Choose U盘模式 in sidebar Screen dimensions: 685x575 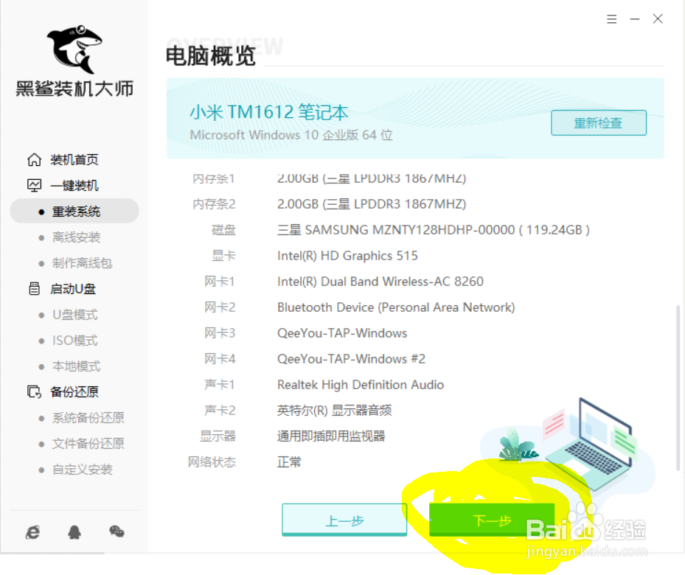pyautogui.click(x=74, y=314)
